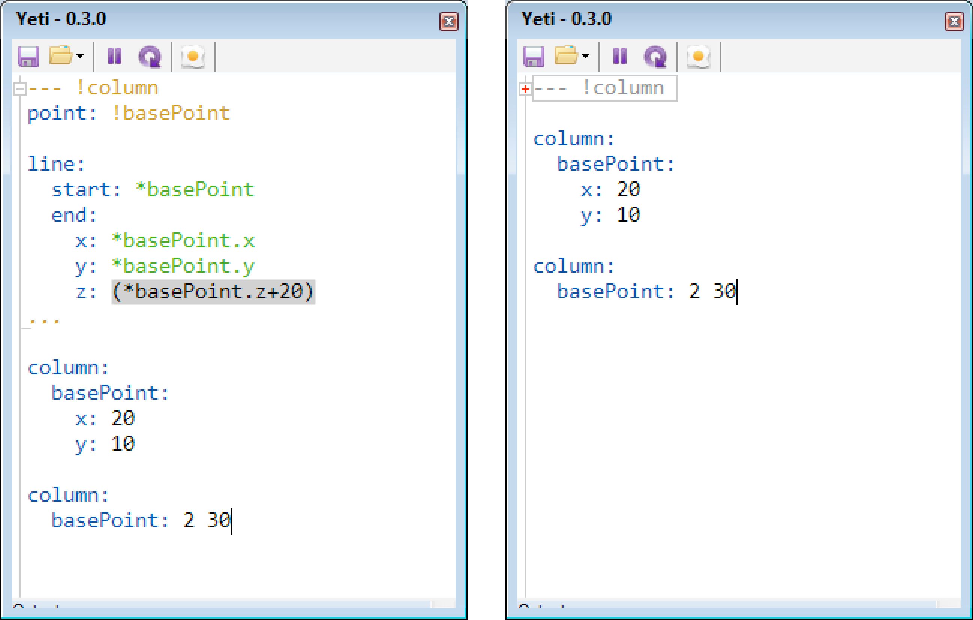Click 'y: 10' line in left editor

(105, 444)
